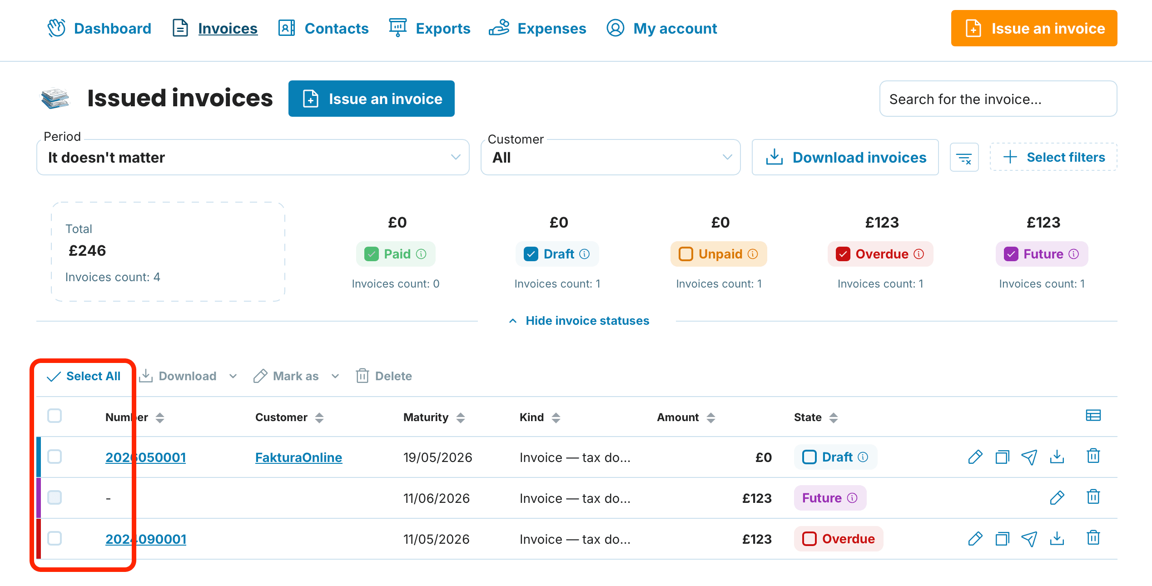This screenshot has height=586, width=1152.
Task: Open Expenses from top navigation
Action: [537, 28]
